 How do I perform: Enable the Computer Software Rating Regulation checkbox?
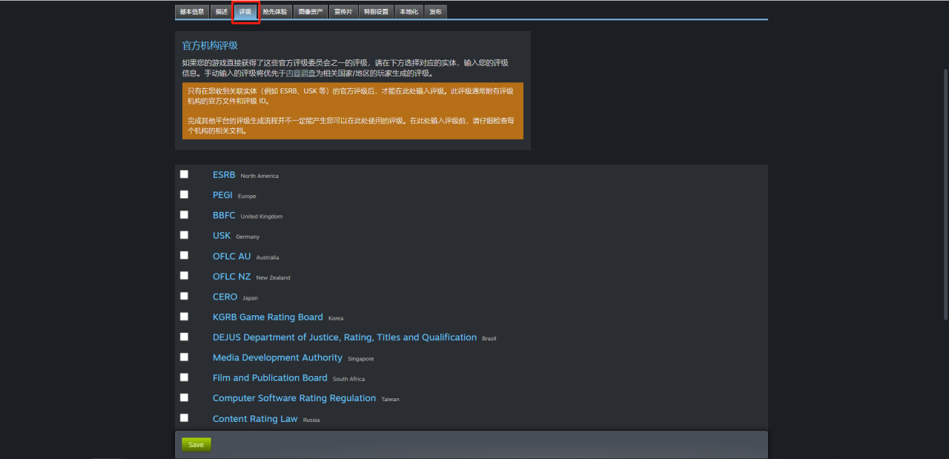184,397
